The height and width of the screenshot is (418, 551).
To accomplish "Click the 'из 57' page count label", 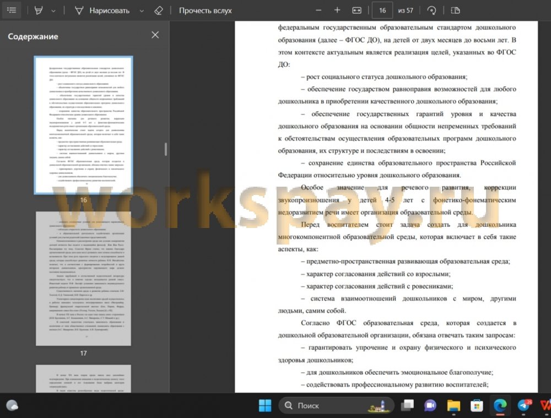I will pyautogui.click(x=406, y=11).
